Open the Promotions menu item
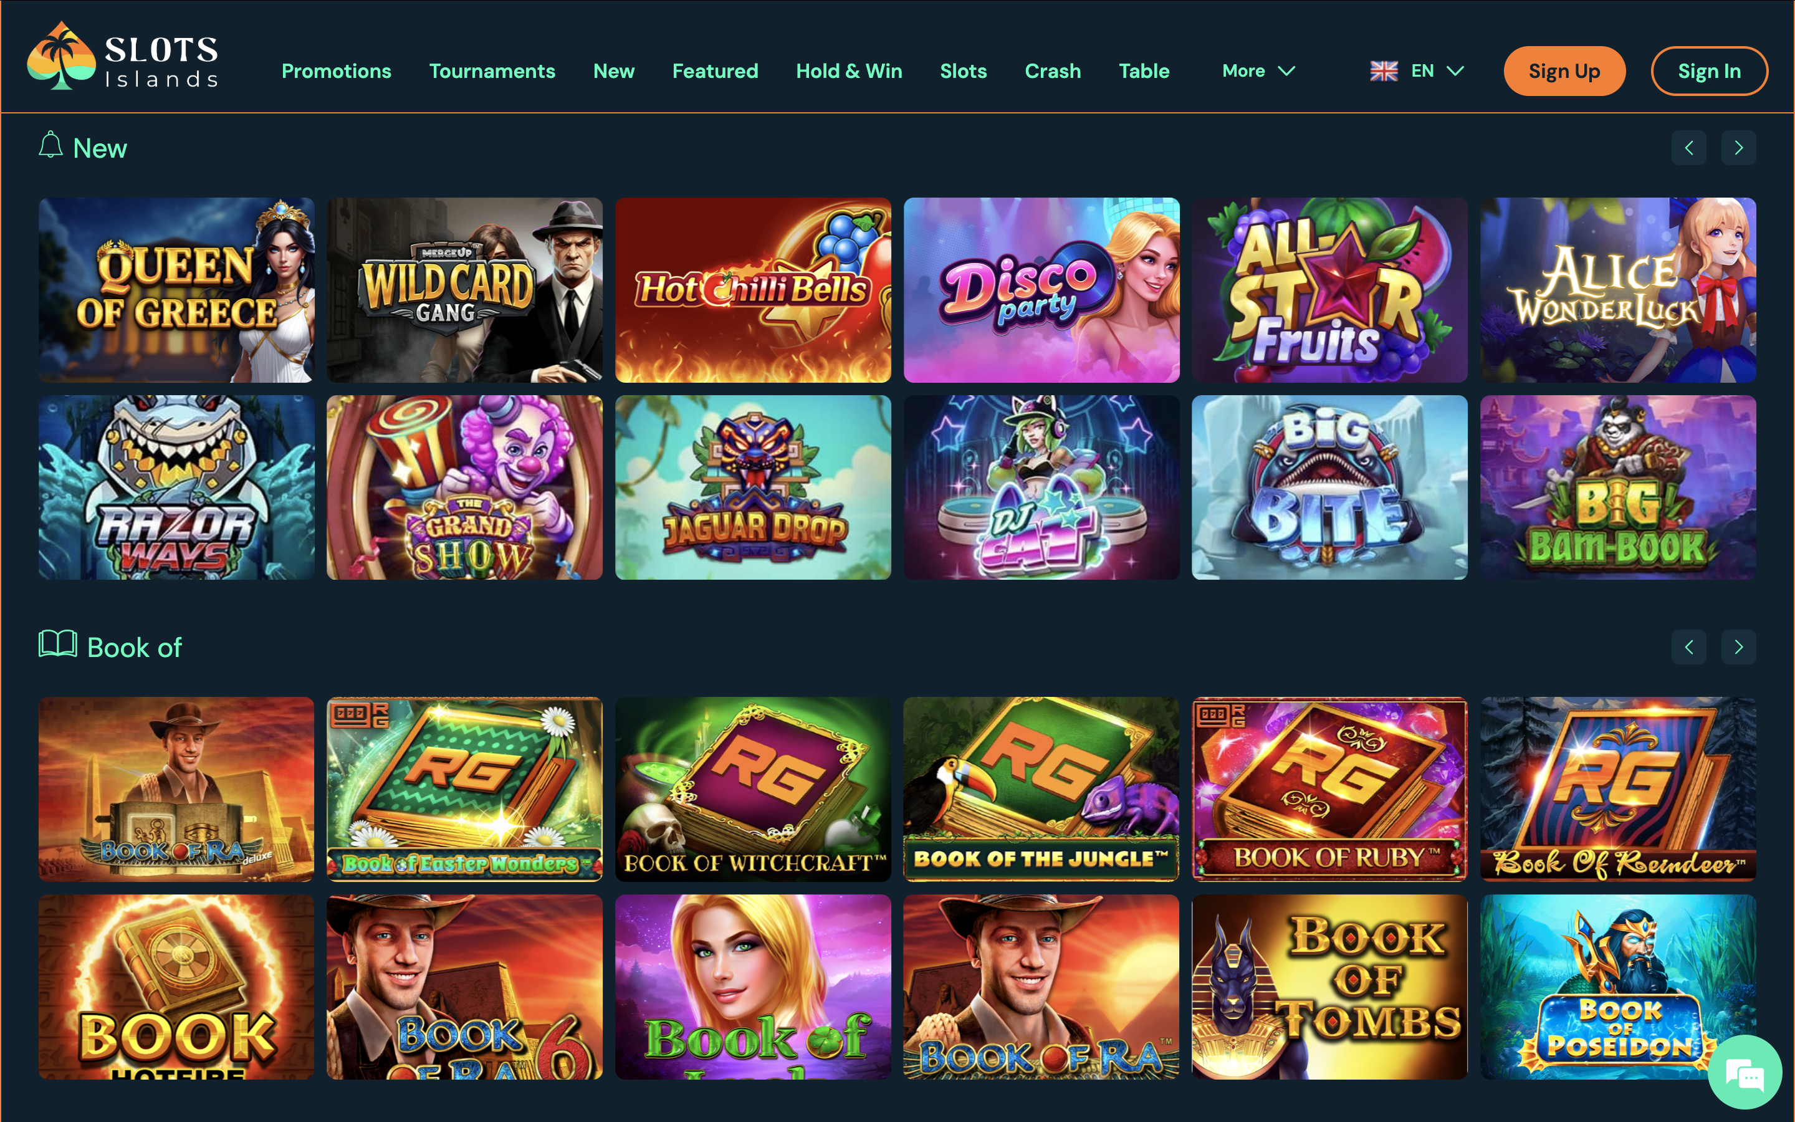The width and height of the screenshot is (1795, 1122). click(x=336, y=71)
